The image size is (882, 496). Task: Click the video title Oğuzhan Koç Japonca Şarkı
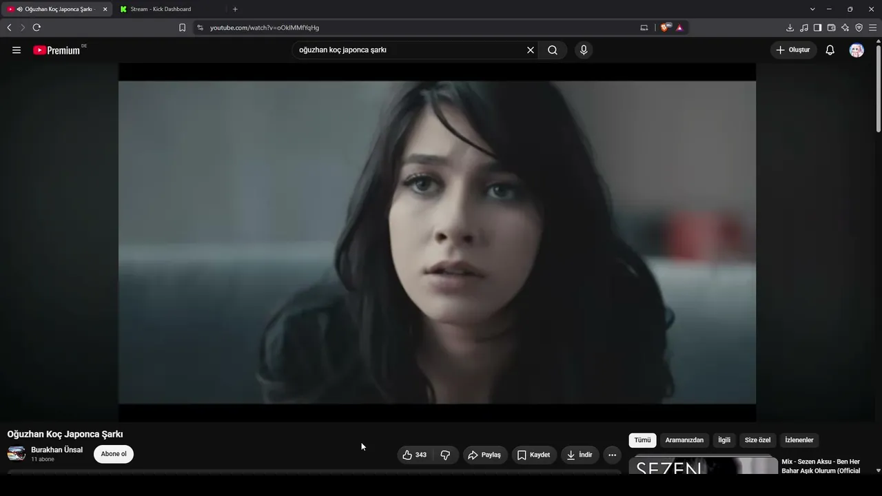[x=65, y=434]
